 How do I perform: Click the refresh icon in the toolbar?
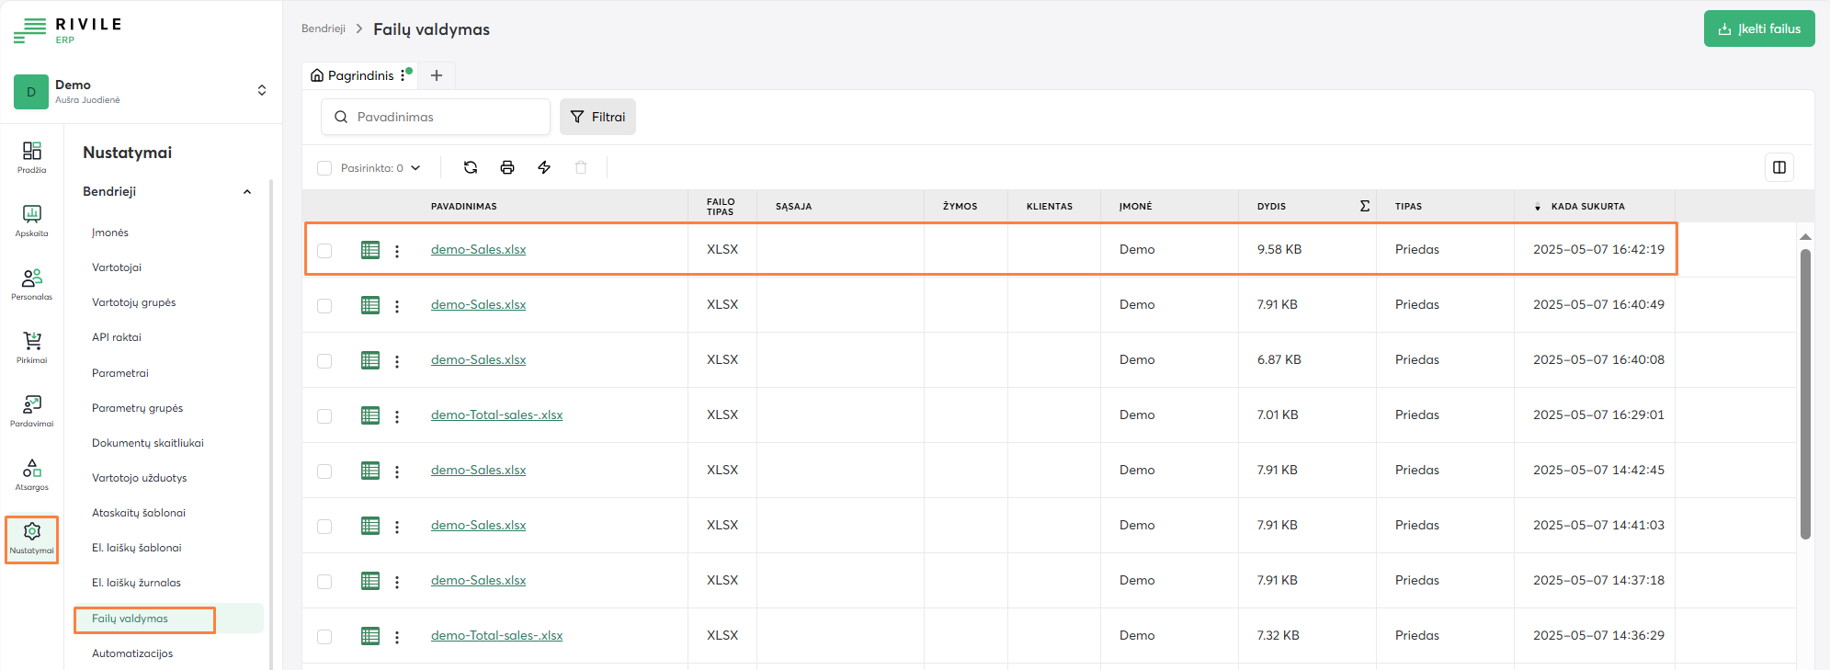click(x=471, y=167)
